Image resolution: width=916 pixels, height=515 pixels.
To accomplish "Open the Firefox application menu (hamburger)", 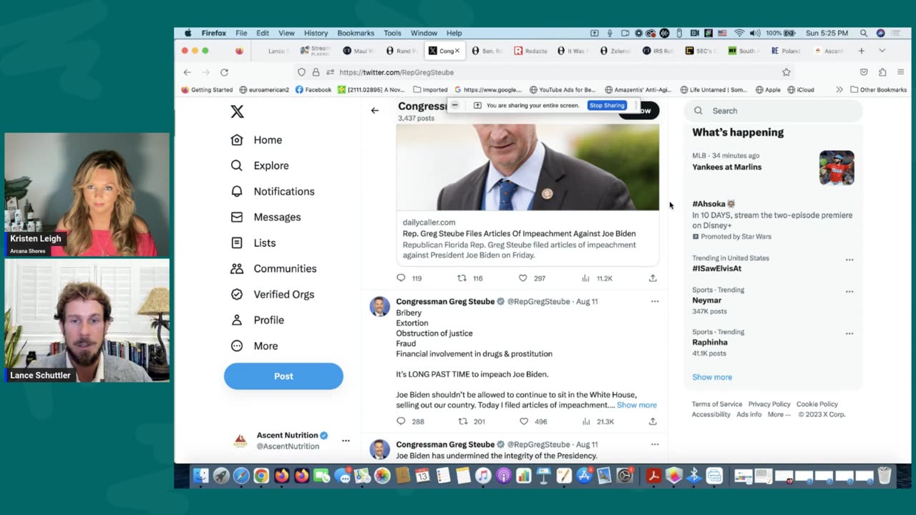I will click(900, 72).
